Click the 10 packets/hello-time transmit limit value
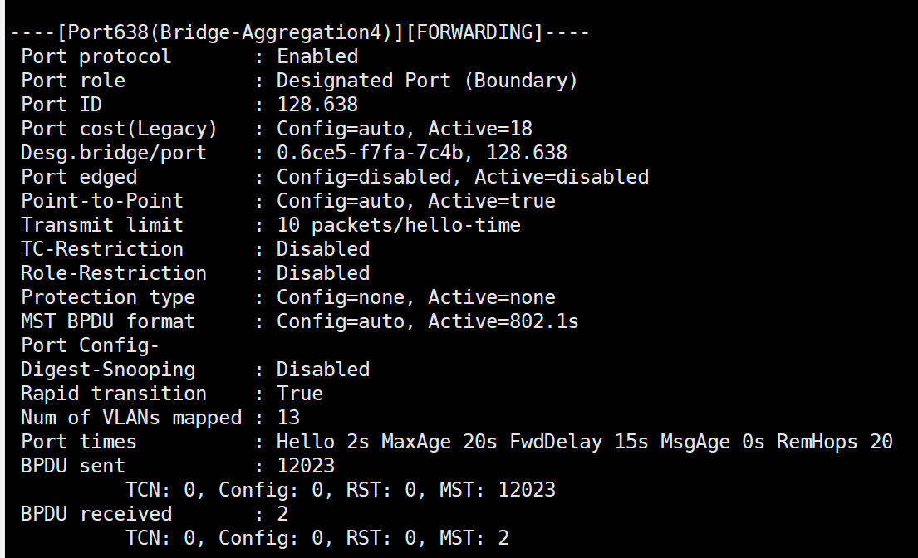This screenshot has height=558, width=918. tap(399, 225)
